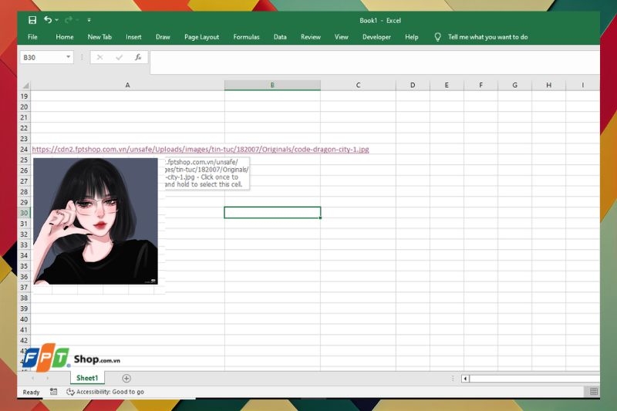Click the Save icon in quick access toolbar
This screenshot has height=411, width=617.
pyautogui.click(x=32, y=20)
